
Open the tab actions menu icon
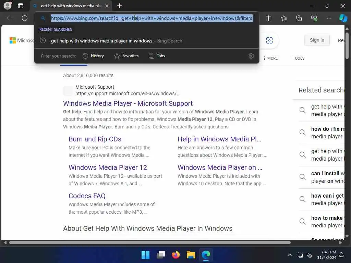point(20,6)
